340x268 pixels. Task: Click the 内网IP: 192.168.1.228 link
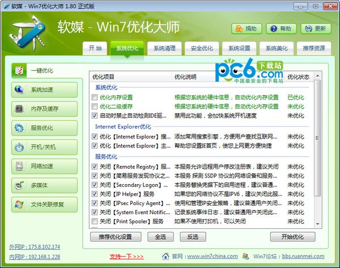pos(35,257)
